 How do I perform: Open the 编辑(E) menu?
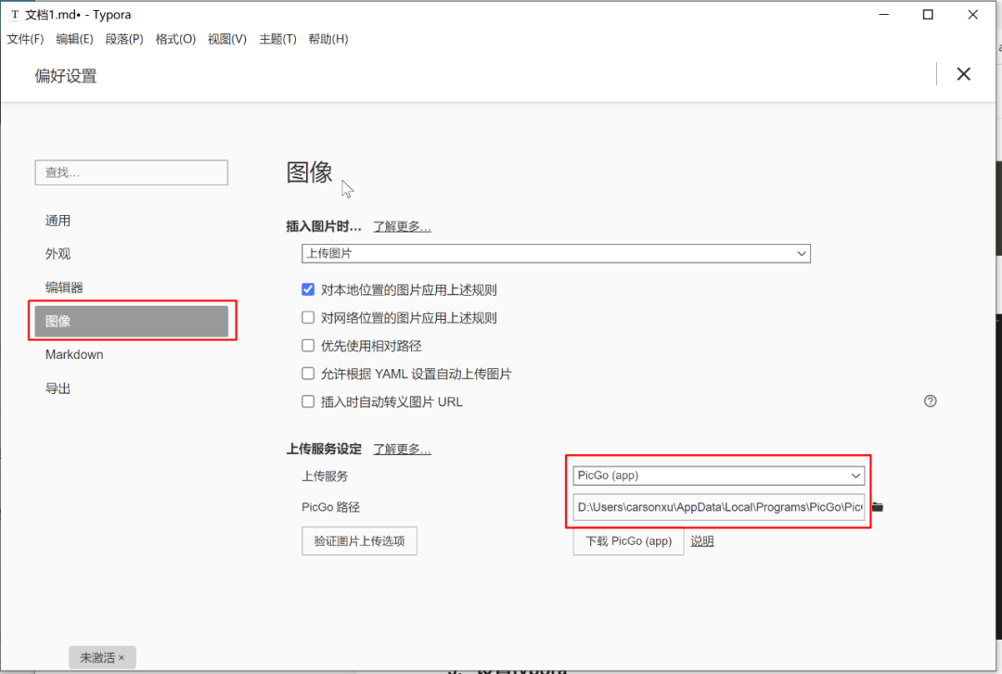74,39
